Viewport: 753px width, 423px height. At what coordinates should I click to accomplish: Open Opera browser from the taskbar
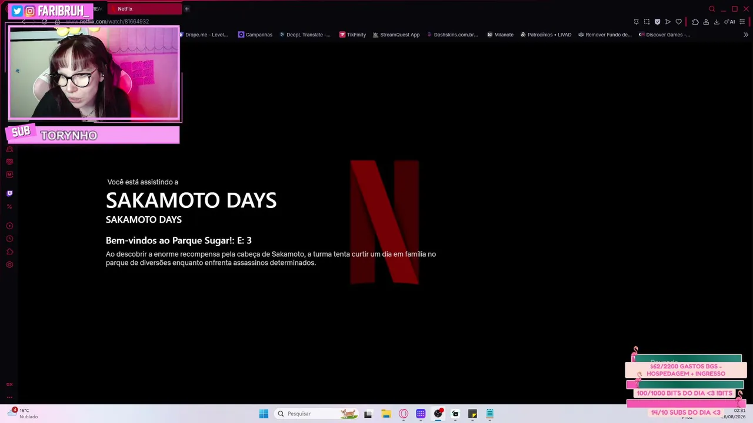(x=404, y=414)
